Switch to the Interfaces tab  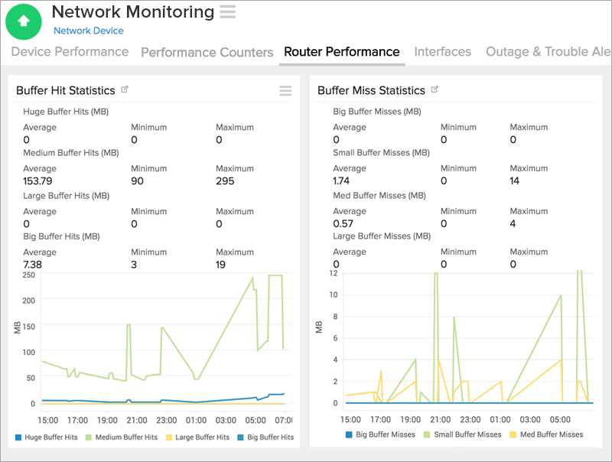pos(443,52)
